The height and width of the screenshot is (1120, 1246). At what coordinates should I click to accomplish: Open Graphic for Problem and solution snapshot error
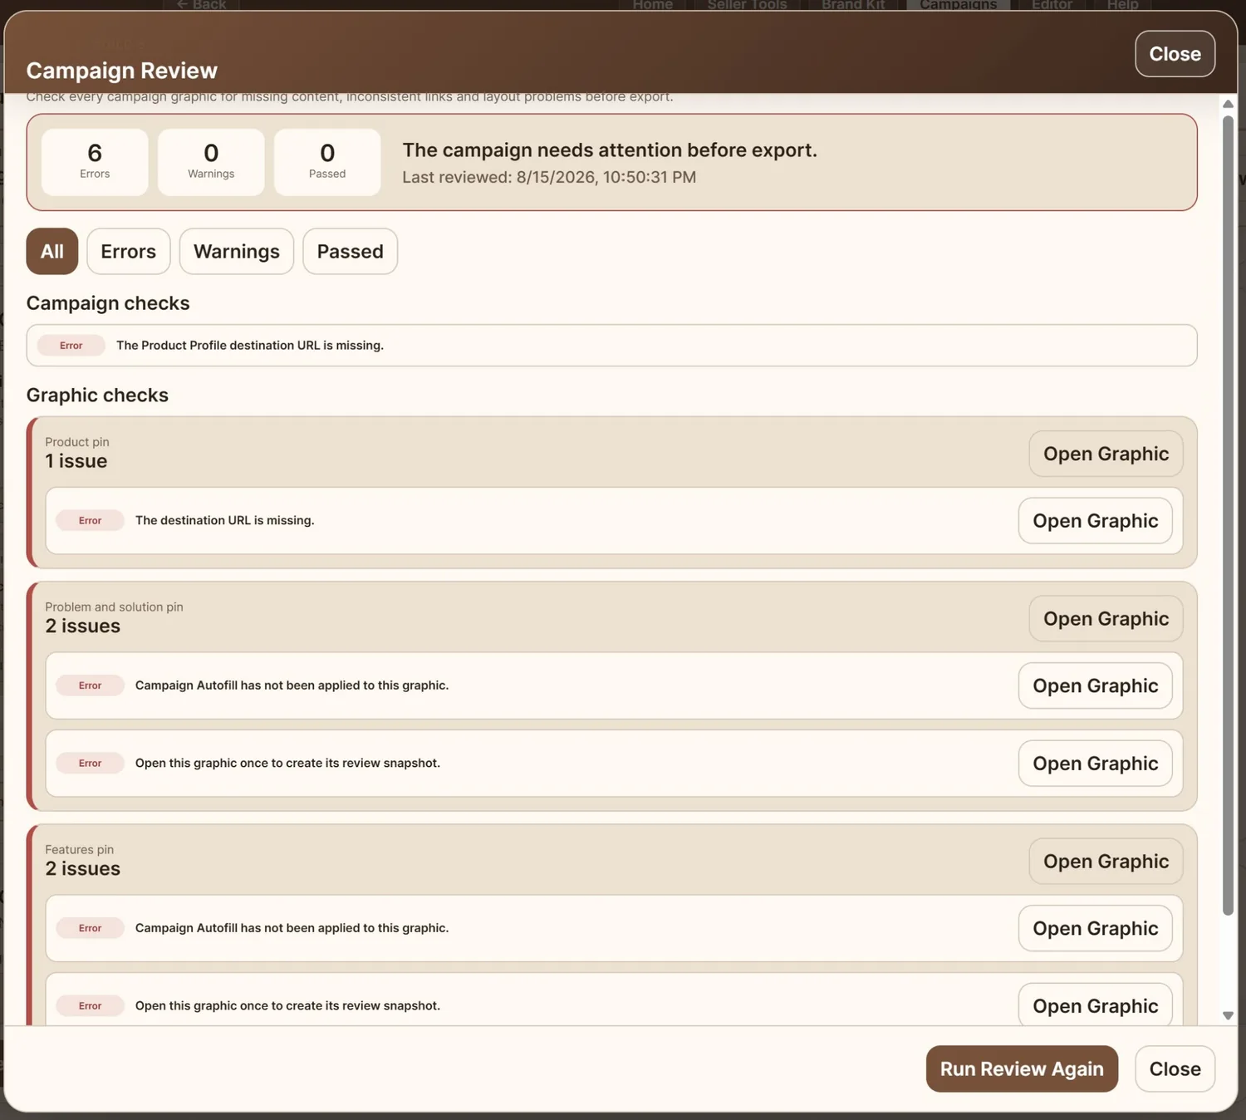(1095, 764)
